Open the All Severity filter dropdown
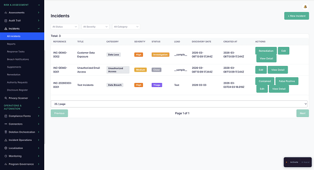 coord(95,27)
